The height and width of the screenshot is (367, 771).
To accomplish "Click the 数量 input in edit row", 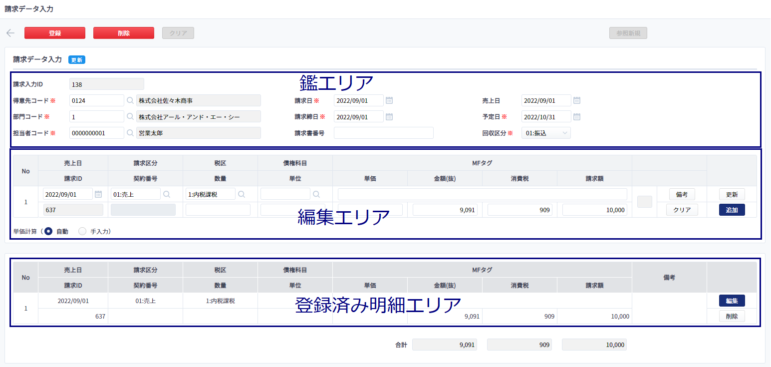I will coord(218,210).
